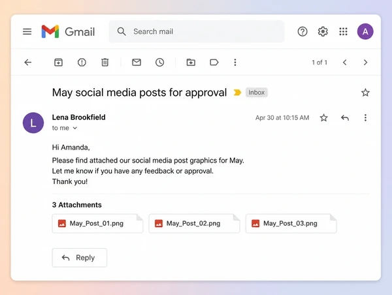Open the Google apps grid
The height and width of the screenshot is (295, 392).
click(343, 31)
